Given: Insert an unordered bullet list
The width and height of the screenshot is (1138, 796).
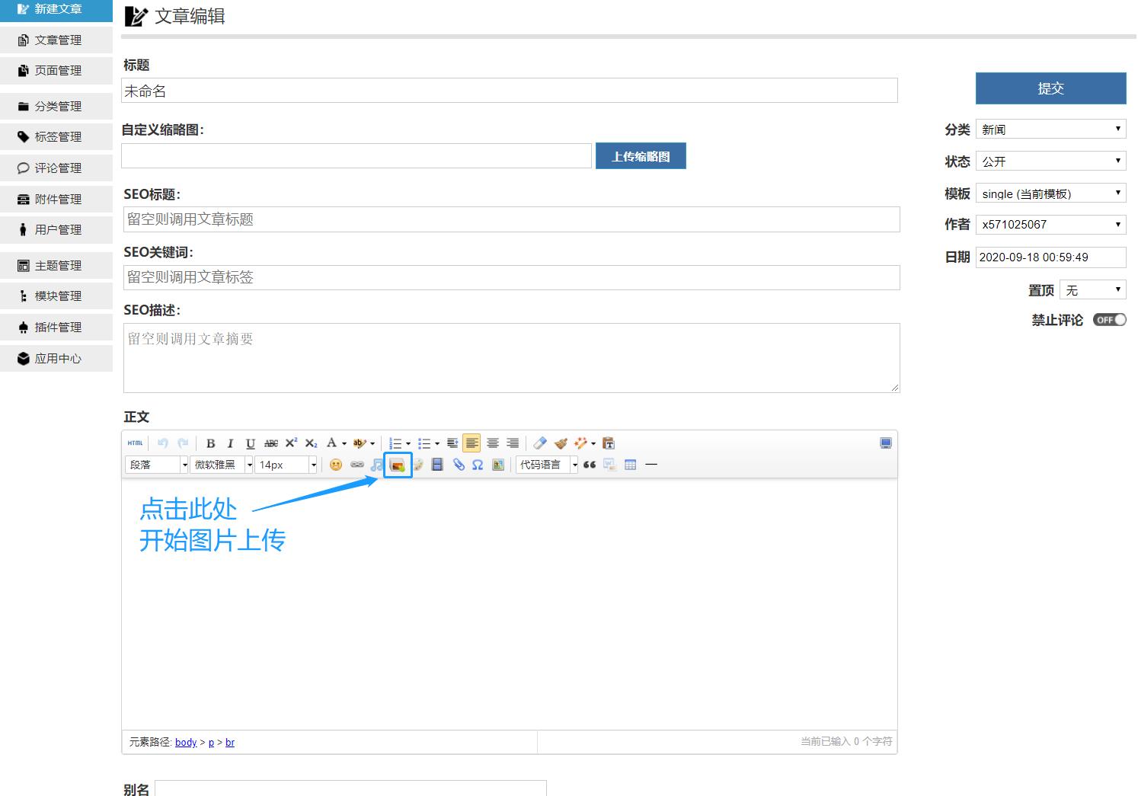Looking at the screenshot, I should tap(424, 443).
